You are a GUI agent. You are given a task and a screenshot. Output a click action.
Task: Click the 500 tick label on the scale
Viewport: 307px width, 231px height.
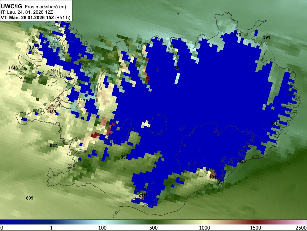tap(153, 228)
